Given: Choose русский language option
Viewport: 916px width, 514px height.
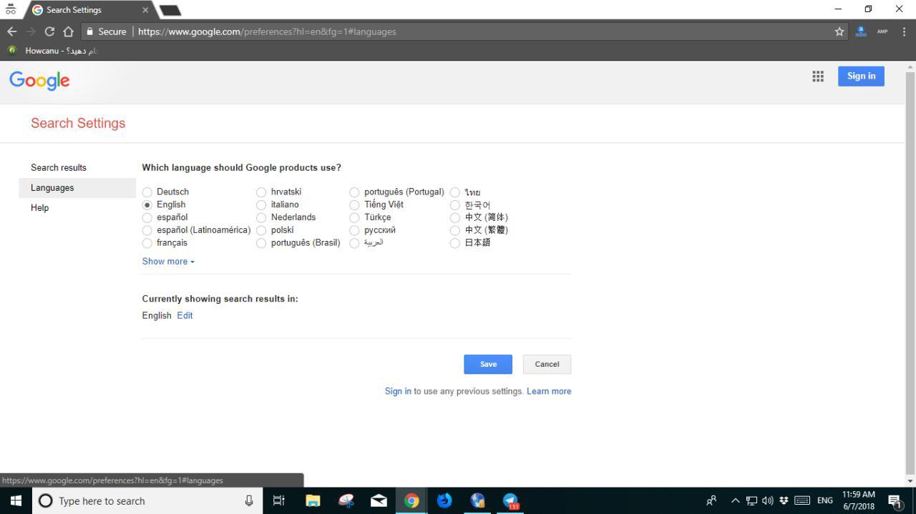Looking at the screenshot, I should pyautogui.click(x=354, y=231).
